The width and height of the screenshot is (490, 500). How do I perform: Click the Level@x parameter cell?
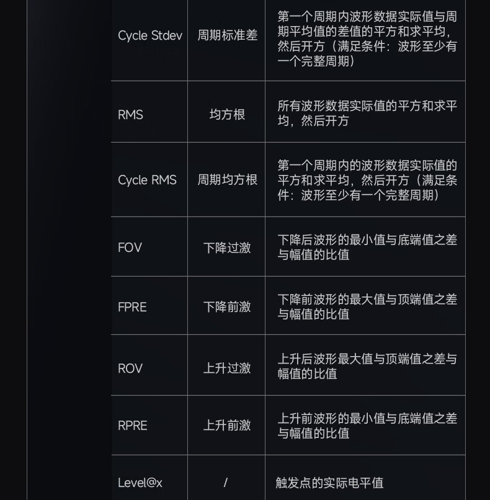(140, 483)
